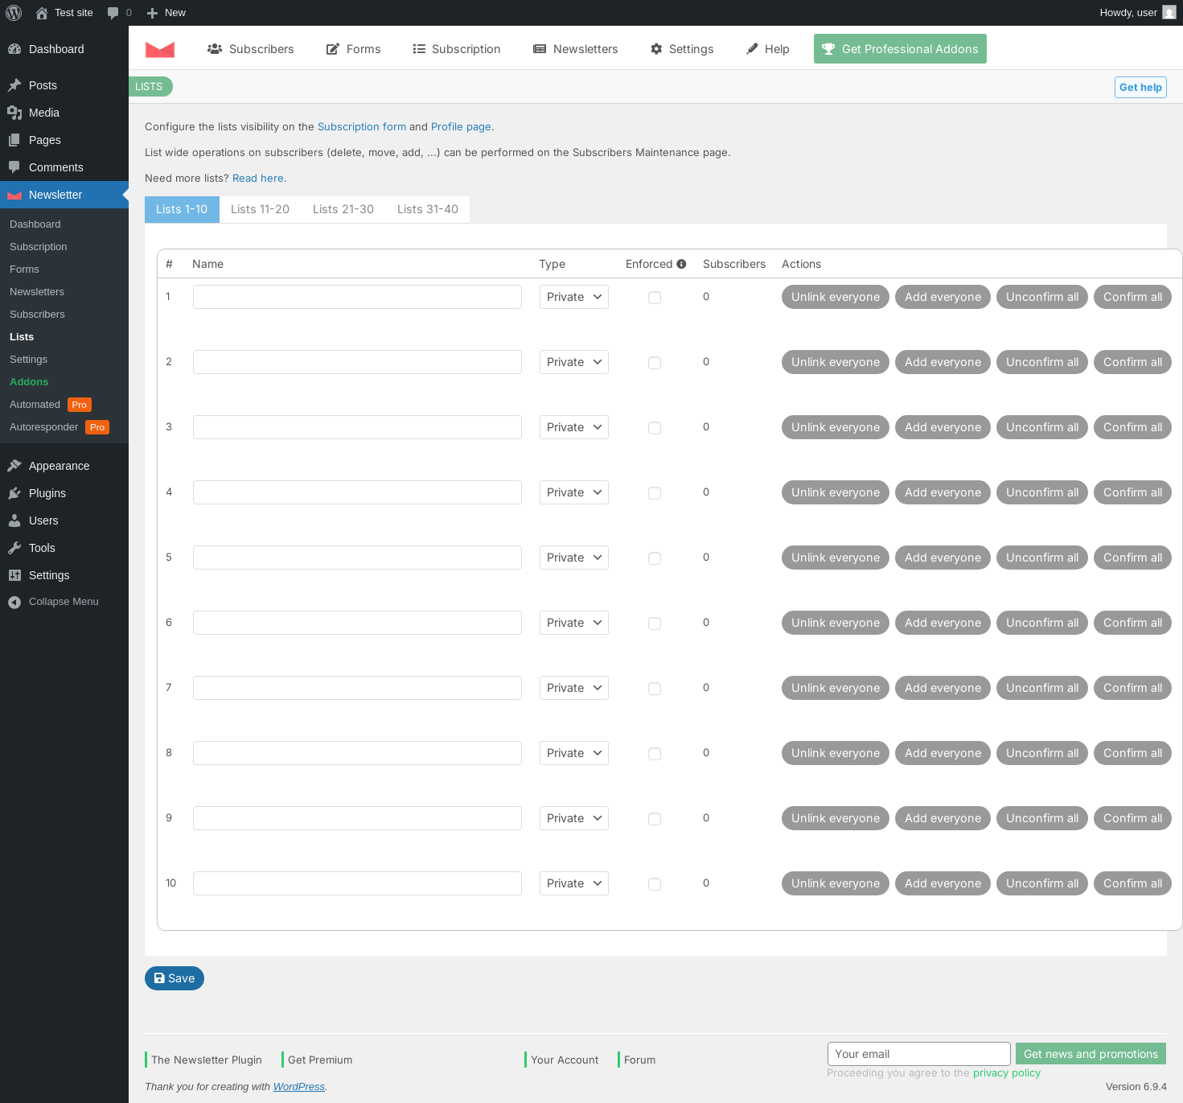Open the Newsletters menu in top navigation

click(576, 49)
